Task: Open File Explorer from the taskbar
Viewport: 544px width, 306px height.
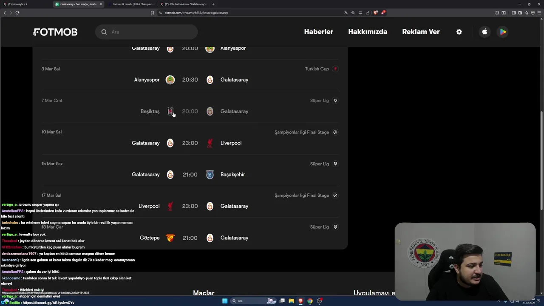Action: [291, 301]
